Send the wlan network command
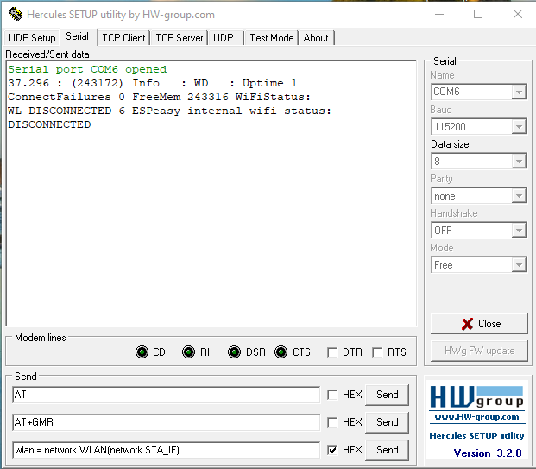The height and width of the screenshot is (469, 536). click(x=387, y=450)
